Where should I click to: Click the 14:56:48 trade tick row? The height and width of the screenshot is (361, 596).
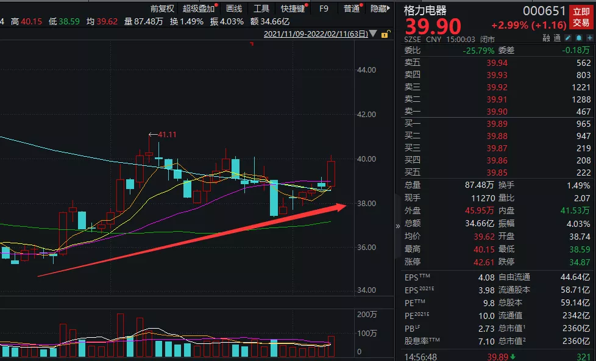coord(497,357)
